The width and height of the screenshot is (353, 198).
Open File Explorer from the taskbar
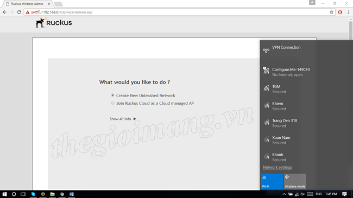[x=53, y=194]
